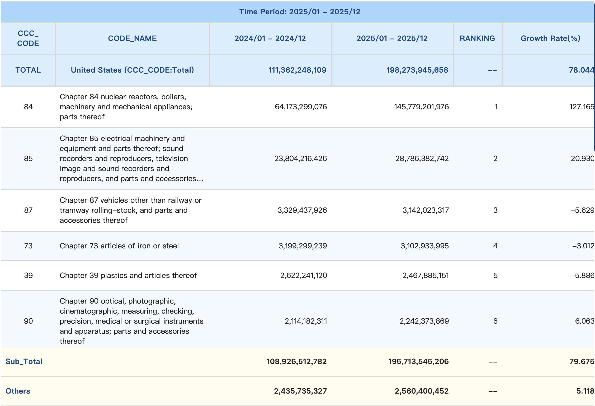Image resolution: width=595 pixels, height=406 pixels.
Task: Click the CODE_NAME column header
Action: click(x=132, y=38)
